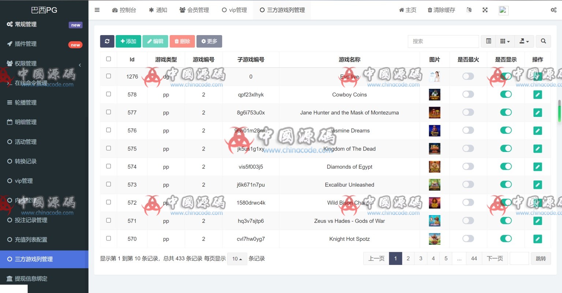The image size is (562, 293).
Task: Click edit pencil icon for Cowboy Coins
Action: [x=537, y=95]
